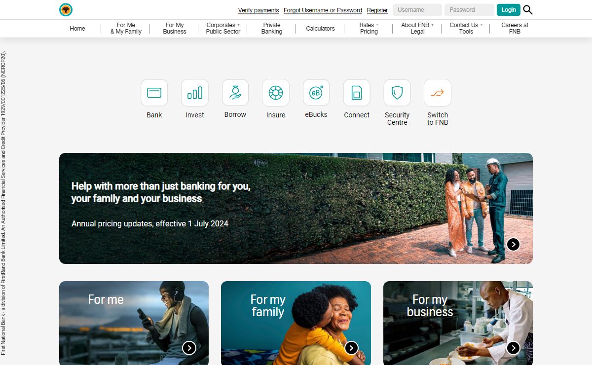Open the For me image card
The height and width of the screenshot is (365, 592).
tap(134, 323)
